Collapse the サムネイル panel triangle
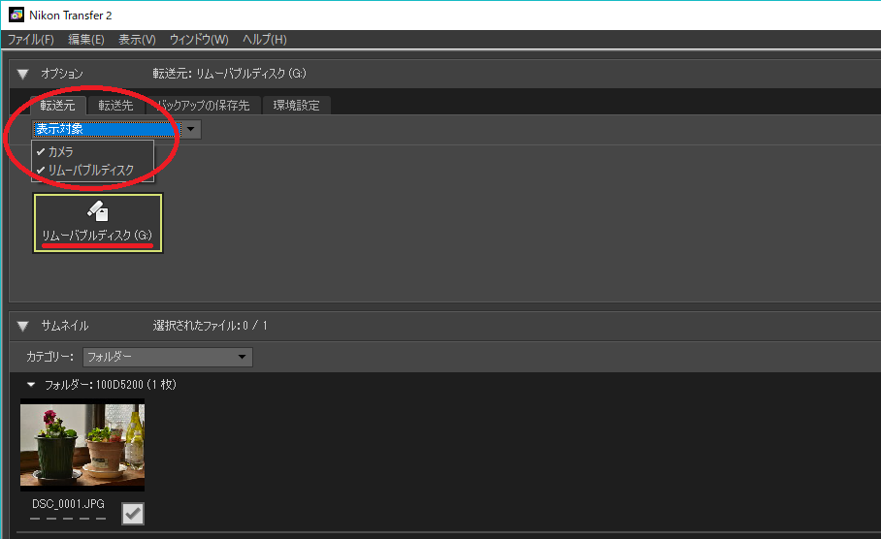Image resolution: width=881 pixels, height=539 pixels. (22, 326)
